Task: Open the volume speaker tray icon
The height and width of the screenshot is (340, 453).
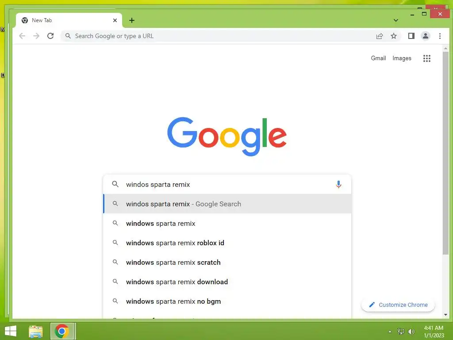Action: click(x=411, y=332)
